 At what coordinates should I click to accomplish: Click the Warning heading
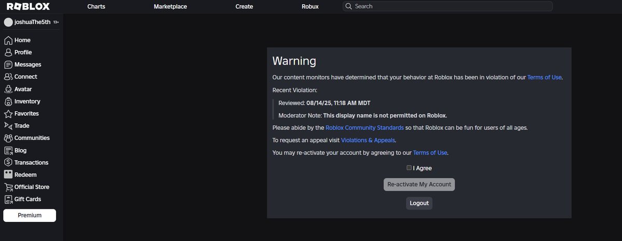(x=294, y=61)
